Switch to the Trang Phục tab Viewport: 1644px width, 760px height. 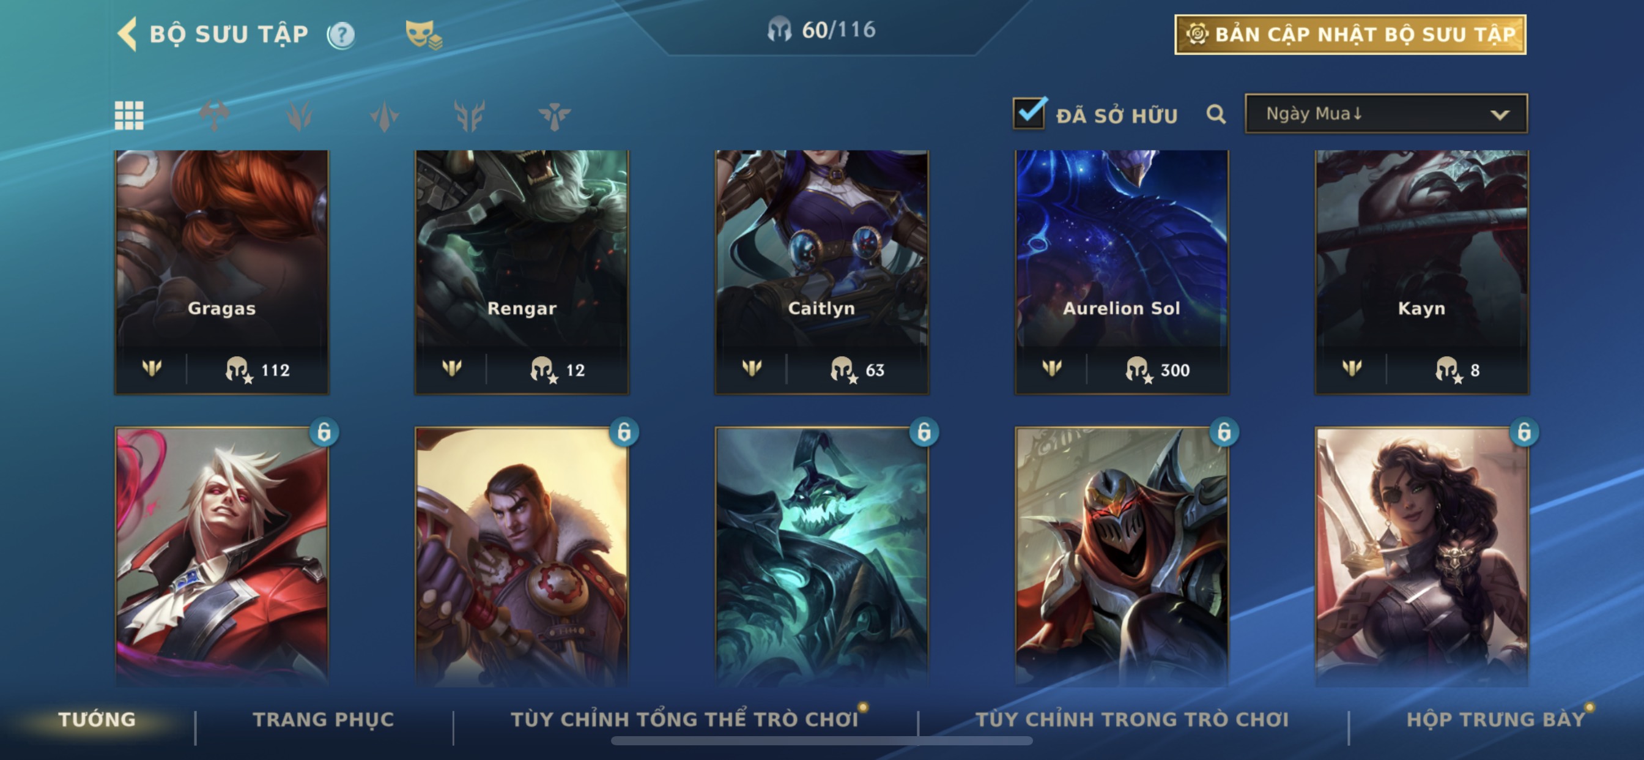coord(324,720)
